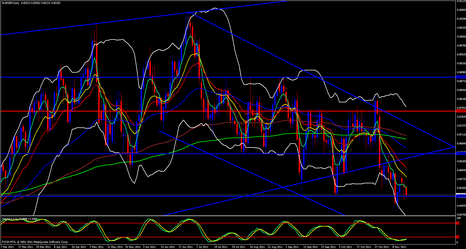Click the 0.90320 price axis label
Viewport: 466px width, 249px height.
coord(461,28)
